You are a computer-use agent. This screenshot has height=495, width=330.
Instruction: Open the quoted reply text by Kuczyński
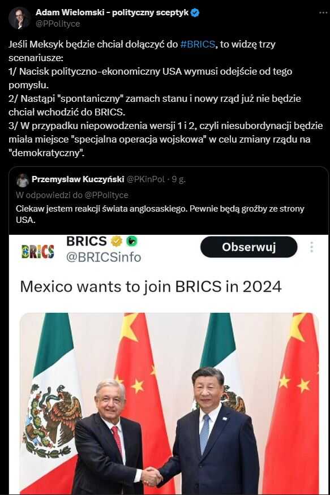(160, 214)
